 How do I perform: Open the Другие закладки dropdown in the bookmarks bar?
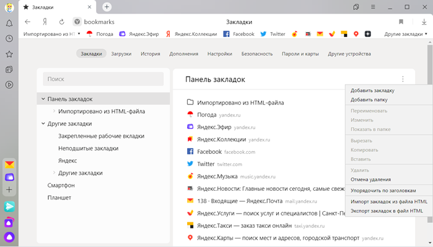(x=406, y=34)
